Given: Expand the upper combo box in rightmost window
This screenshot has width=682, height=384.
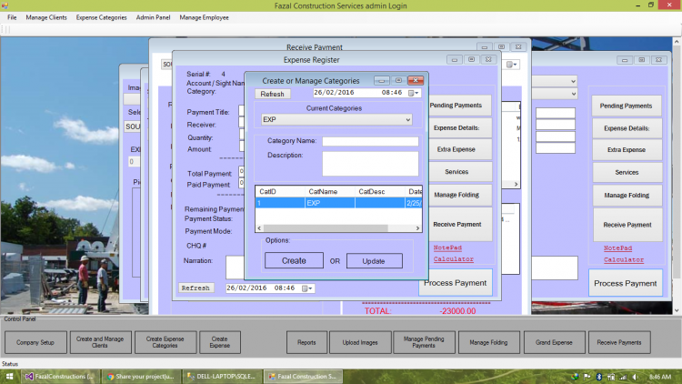Looking at the screenshot, I should pos(573,81).
